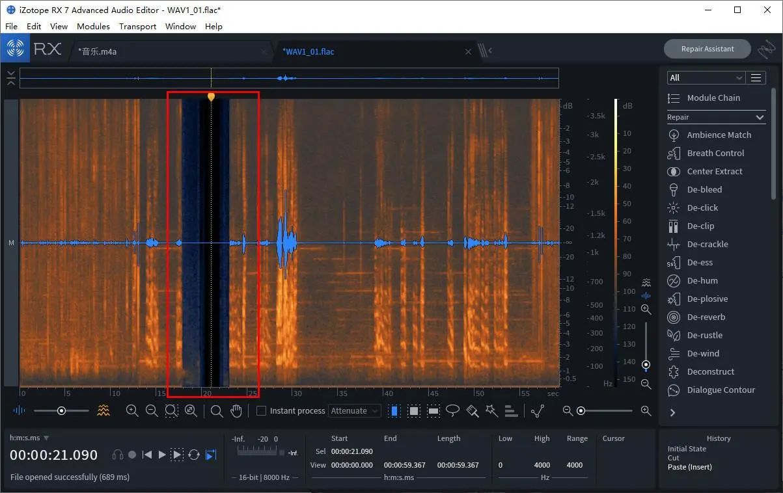The image size is (783, 493).
Task: Zoom out fully icon
Action: 191,410
